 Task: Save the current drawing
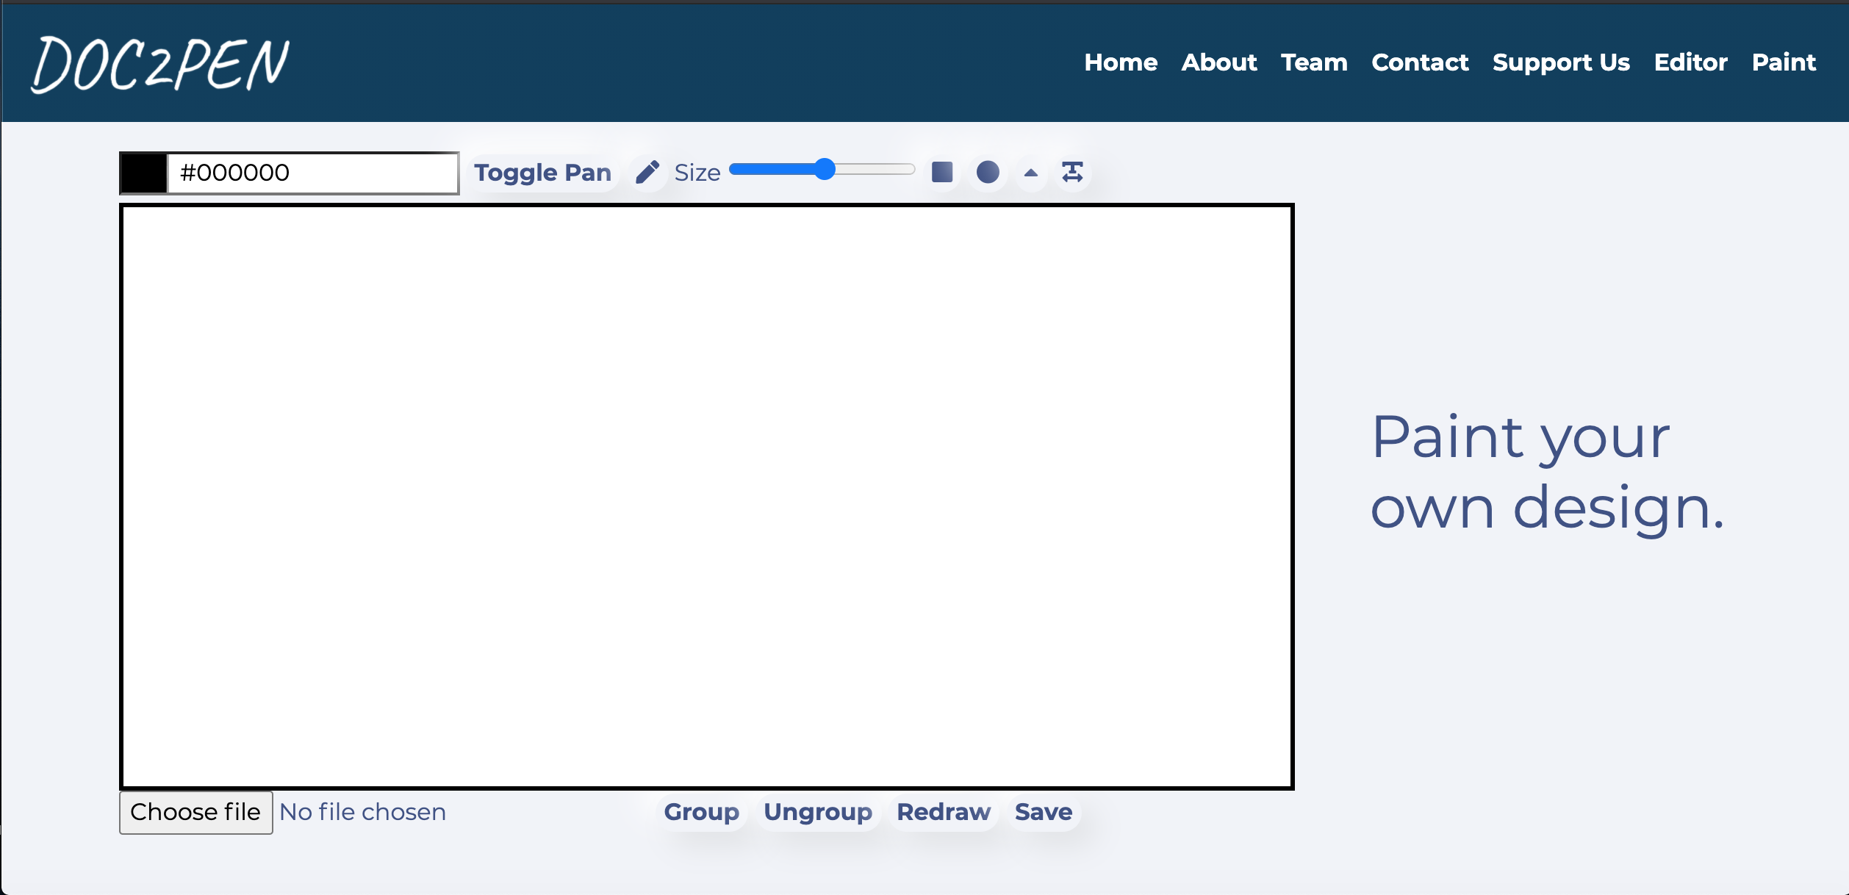pos(1044,812)
